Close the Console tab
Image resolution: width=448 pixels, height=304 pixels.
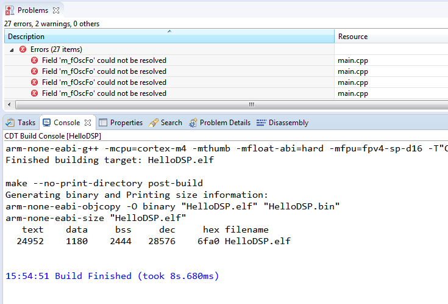pyautogui.click(x=88, y=123)
